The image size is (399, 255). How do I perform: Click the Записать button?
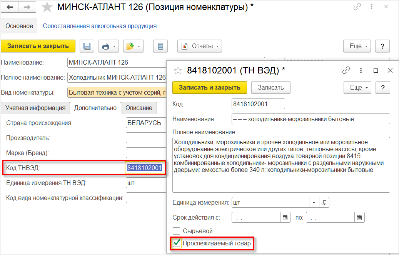pos(271,88)
